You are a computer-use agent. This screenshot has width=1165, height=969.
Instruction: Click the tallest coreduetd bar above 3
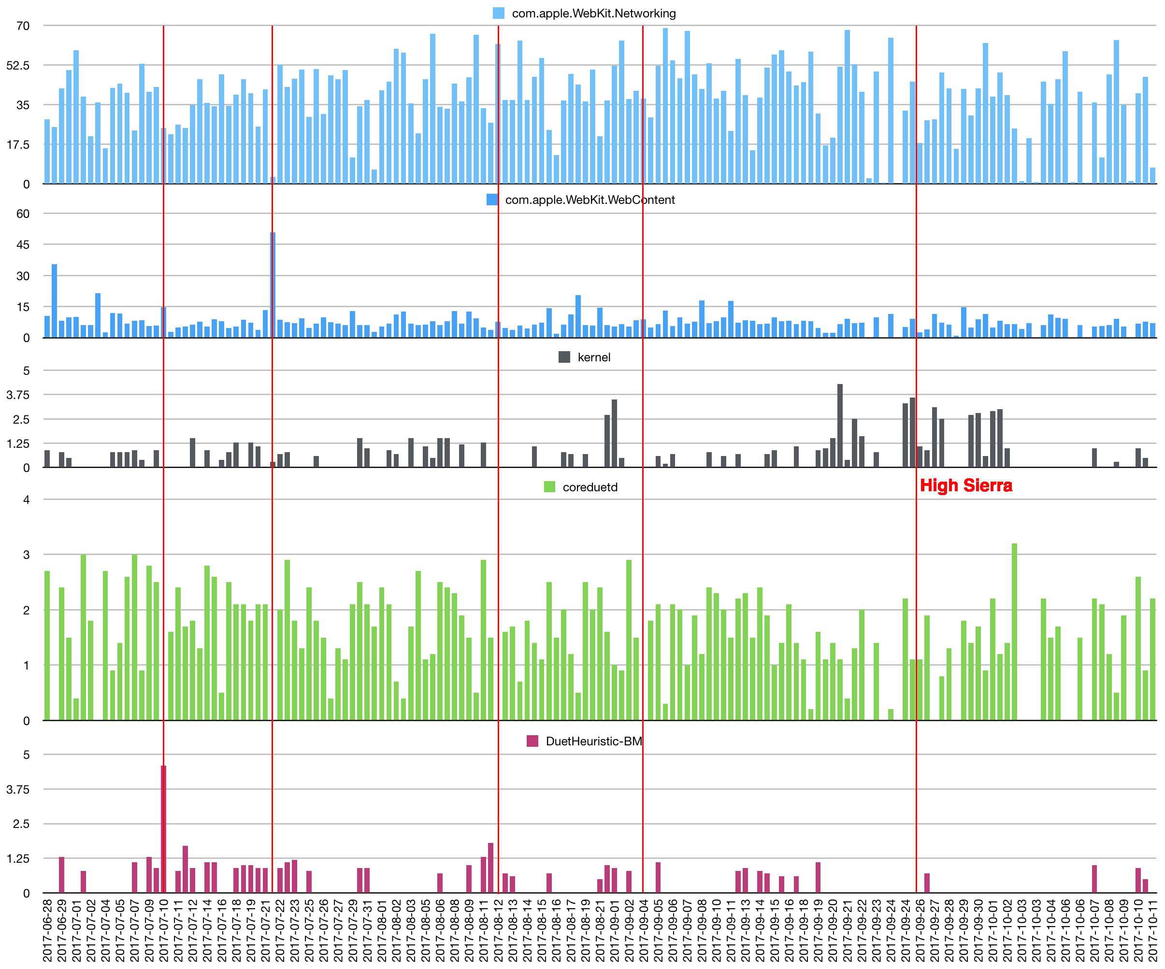(x=1015, y=631)
